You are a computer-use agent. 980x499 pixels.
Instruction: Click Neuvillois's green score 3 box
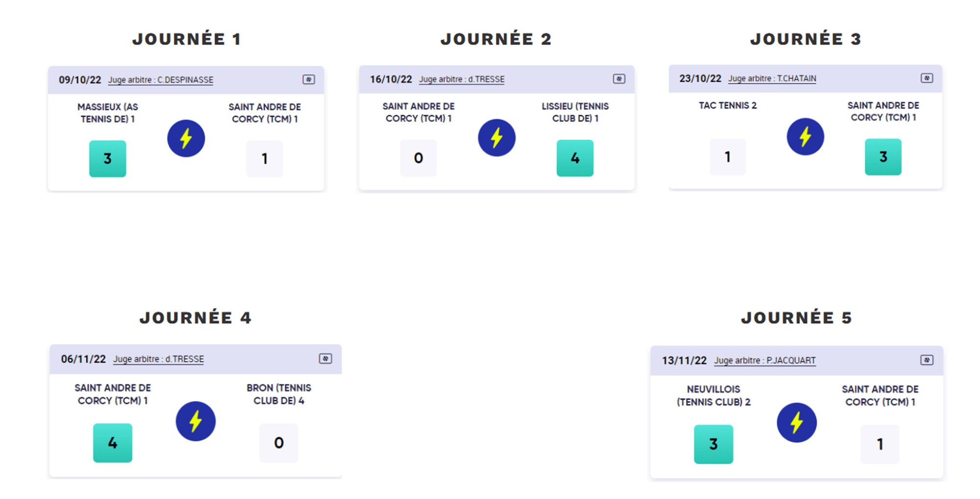713,444
